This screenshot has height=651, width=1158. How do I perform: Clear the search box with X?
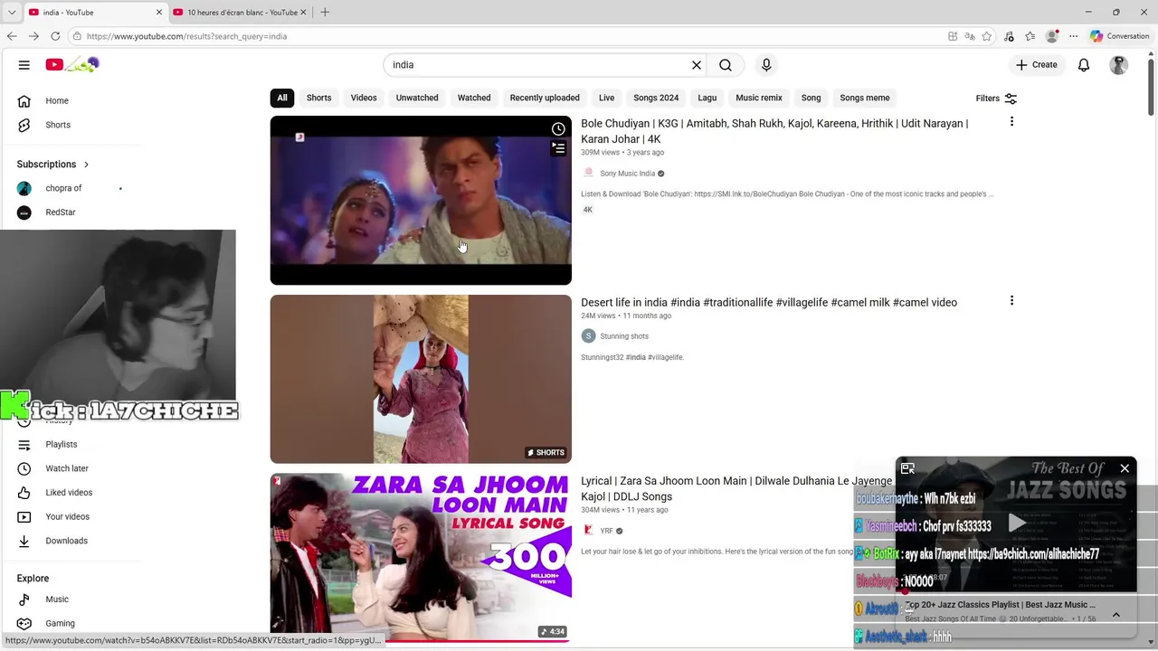pyautogui.click(x=697, y=65)
